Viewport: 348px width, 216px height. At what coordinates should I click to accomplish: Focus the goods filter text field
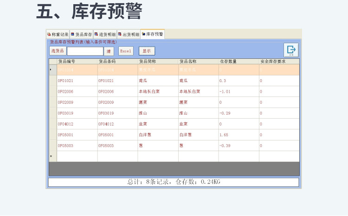(x=85, y=51)
